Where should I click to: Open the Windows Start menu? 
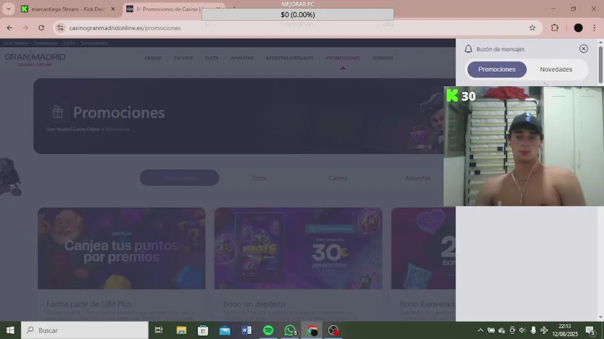point(10,331)
